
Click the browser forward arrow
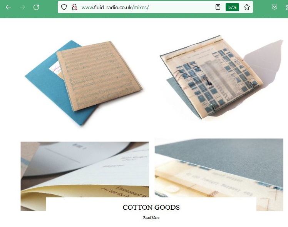pos(22,7)
